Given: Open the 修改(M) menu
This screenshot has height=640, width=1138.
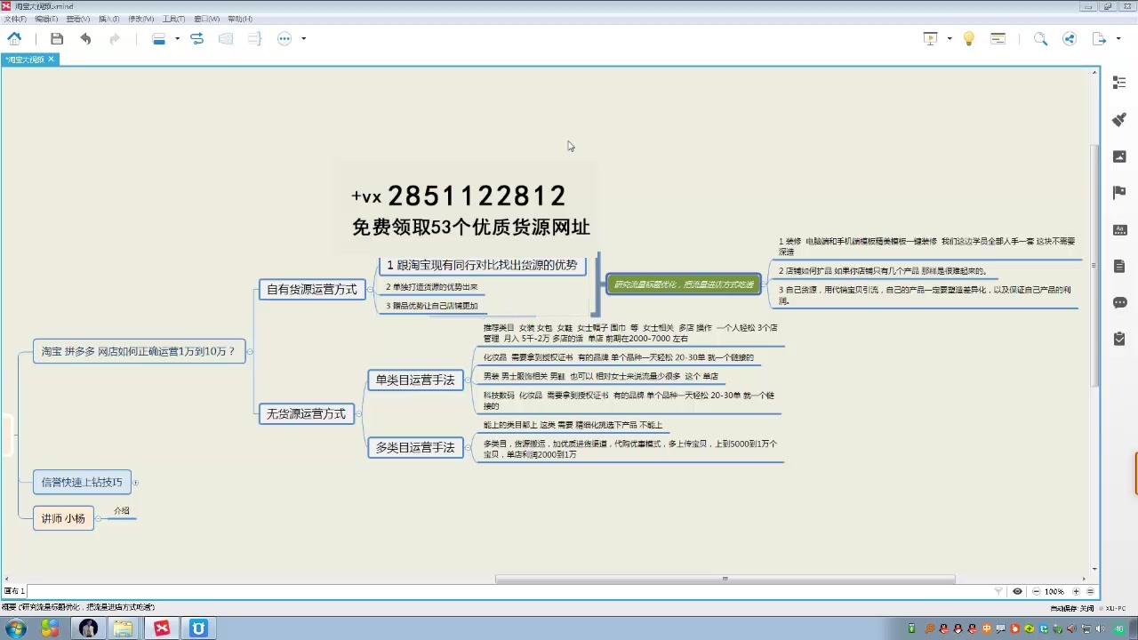Looking at the screenshot, I should [x=140, y=19].
